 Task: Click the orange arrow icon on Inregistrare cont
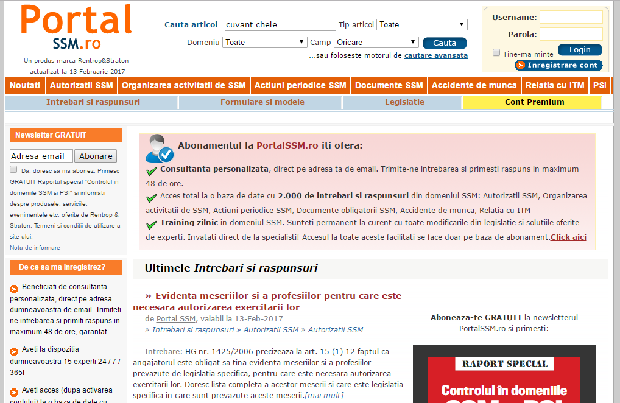pos(520,65)
